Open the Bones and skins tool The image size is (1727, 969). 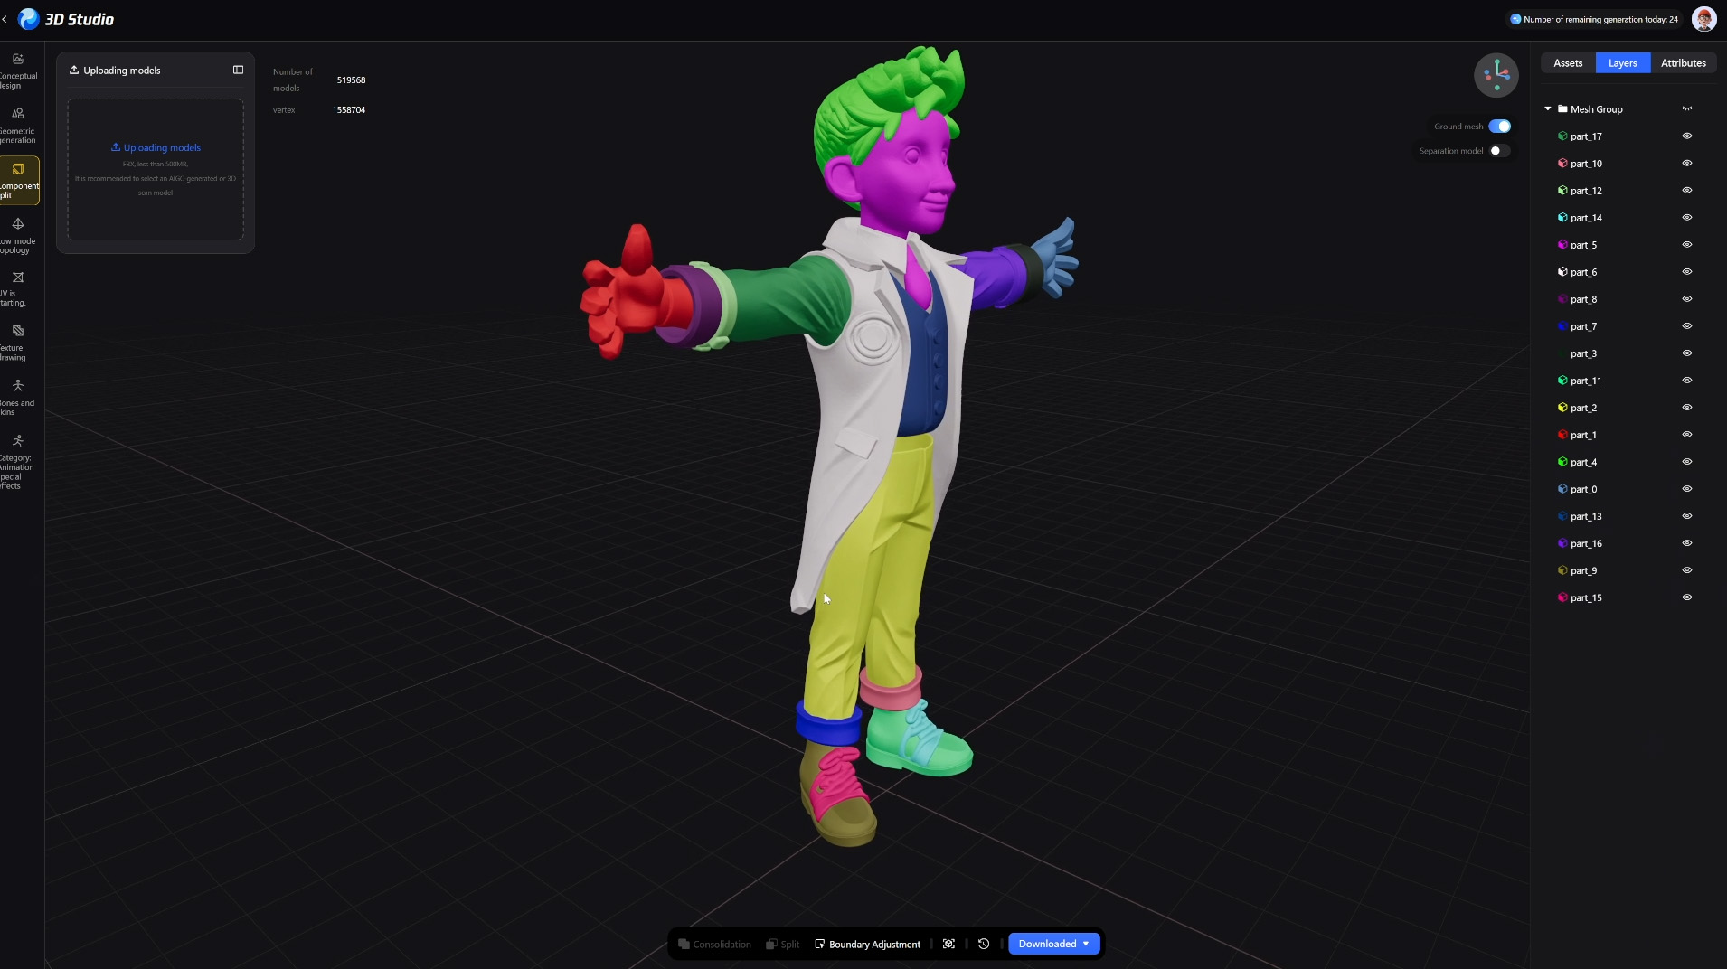point(18,396)
